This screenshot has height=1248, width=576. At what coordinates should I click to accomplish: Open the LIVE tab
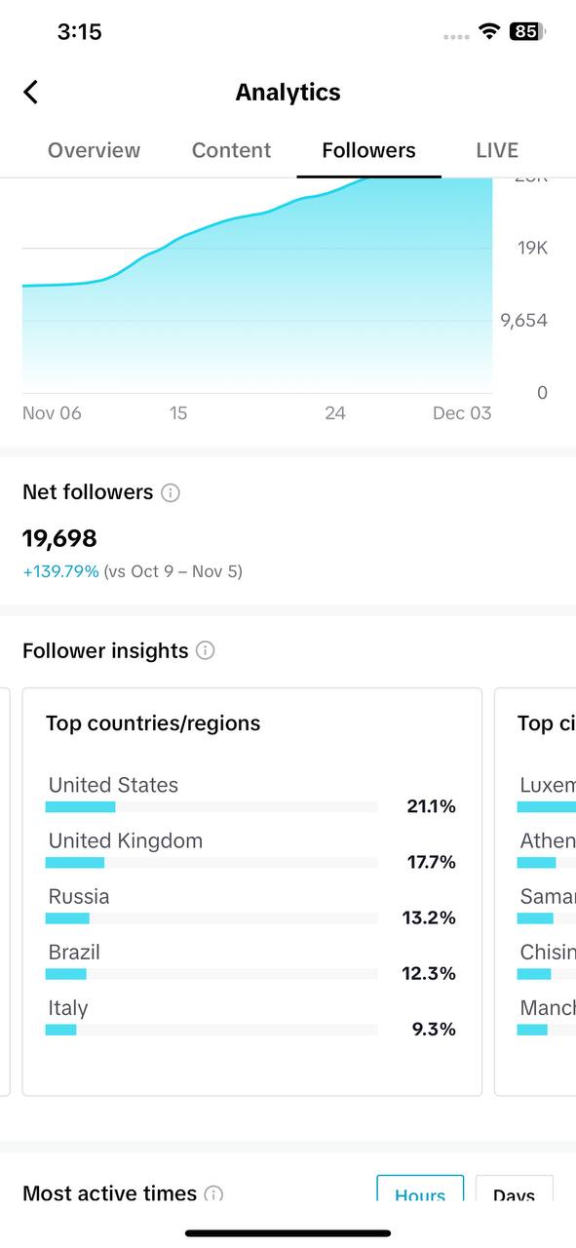click(497, 150)
